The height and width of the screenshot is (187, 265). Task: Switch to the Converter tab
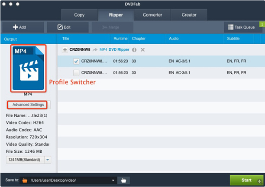tap(152, 15)
